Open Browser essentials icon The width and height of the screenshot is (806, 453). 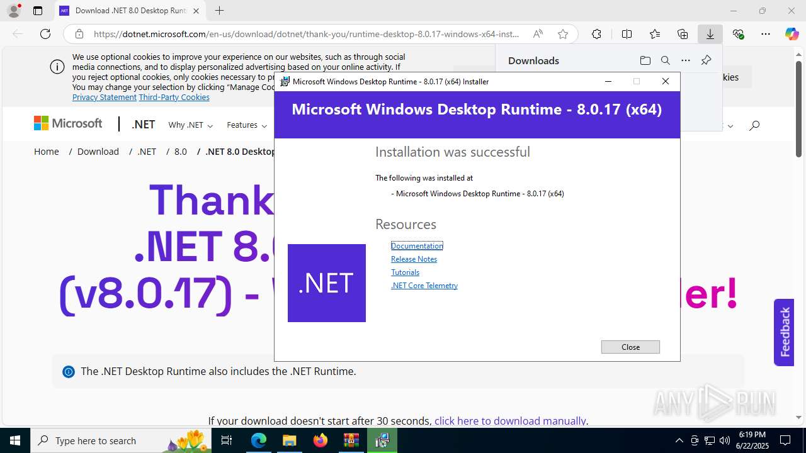click(738, 34)
